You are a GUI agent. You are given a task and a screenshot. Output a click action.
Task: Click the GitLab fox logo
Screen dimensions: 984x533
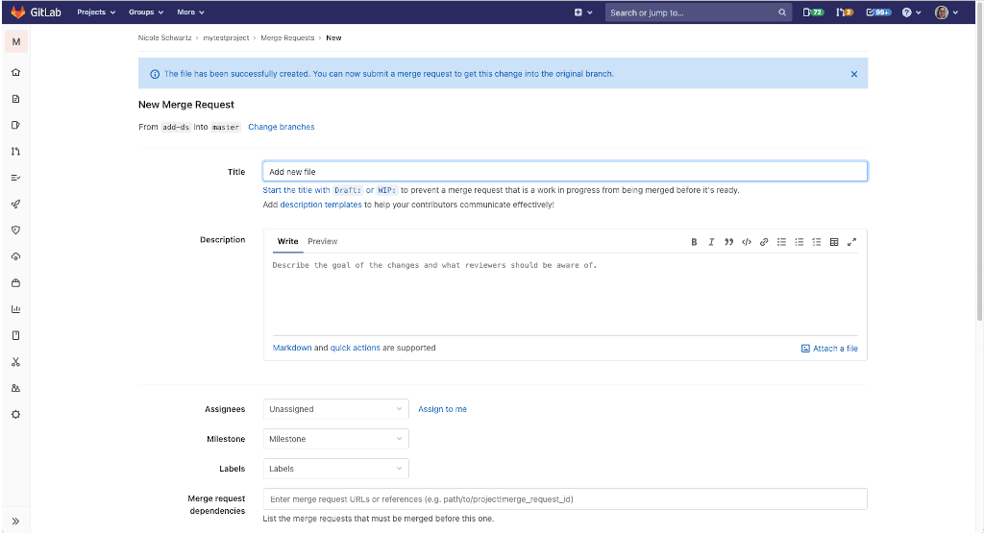coord(17,12)
